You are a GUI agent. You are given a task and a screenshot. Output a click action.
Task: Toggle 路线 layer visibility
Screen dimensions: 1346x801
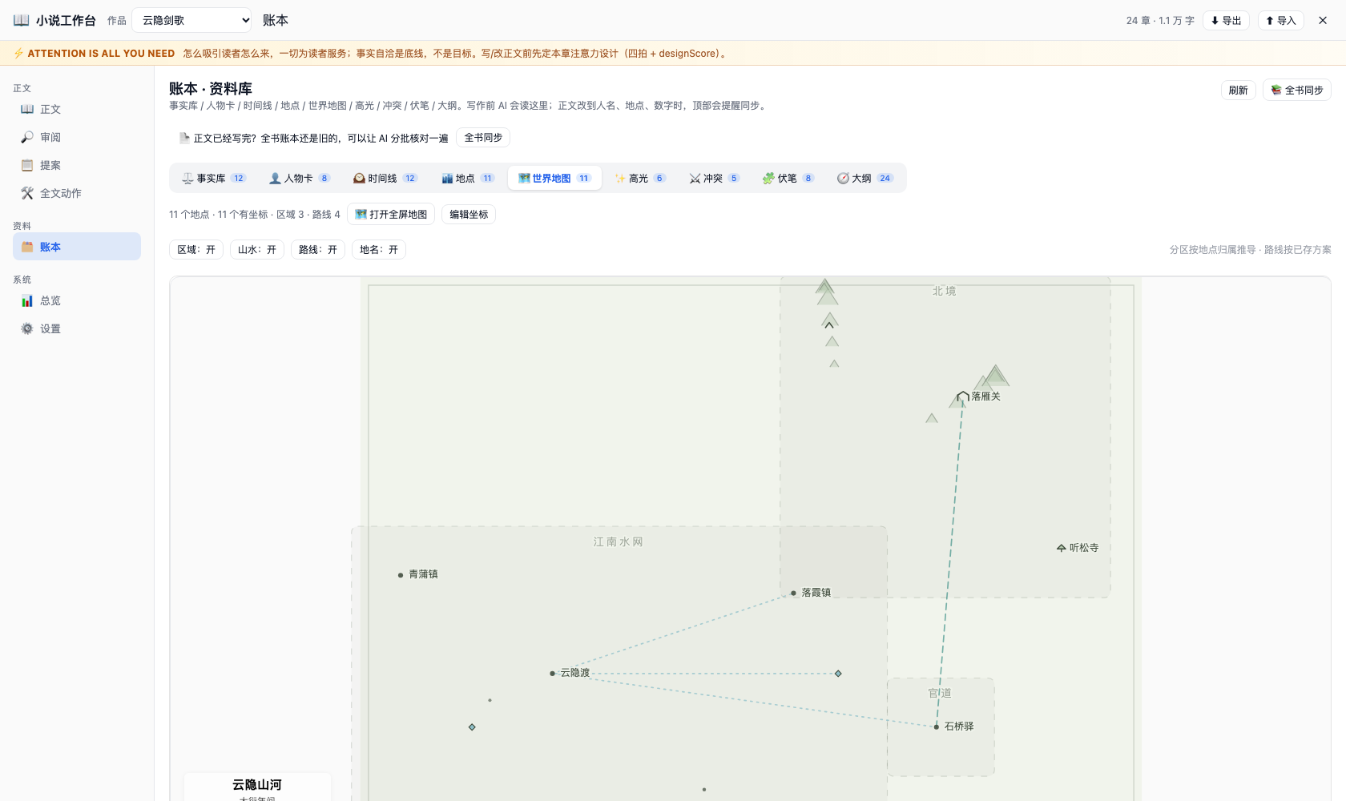[x=318, y=250]
